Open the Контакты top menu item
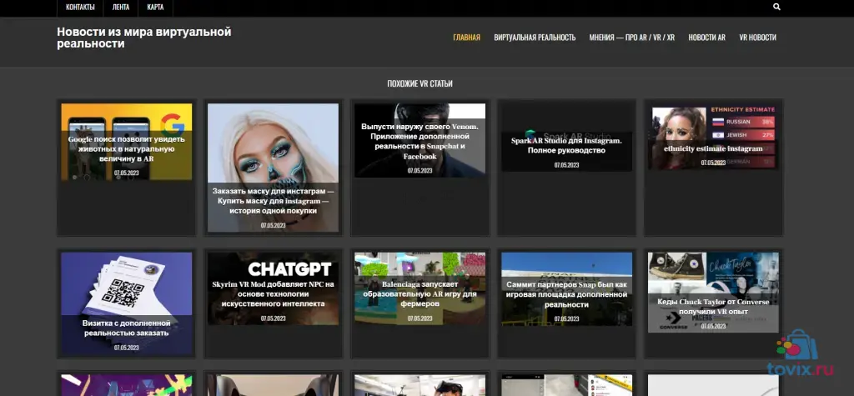The height and width of the screenshot is (396, 854). pos(80,8)
